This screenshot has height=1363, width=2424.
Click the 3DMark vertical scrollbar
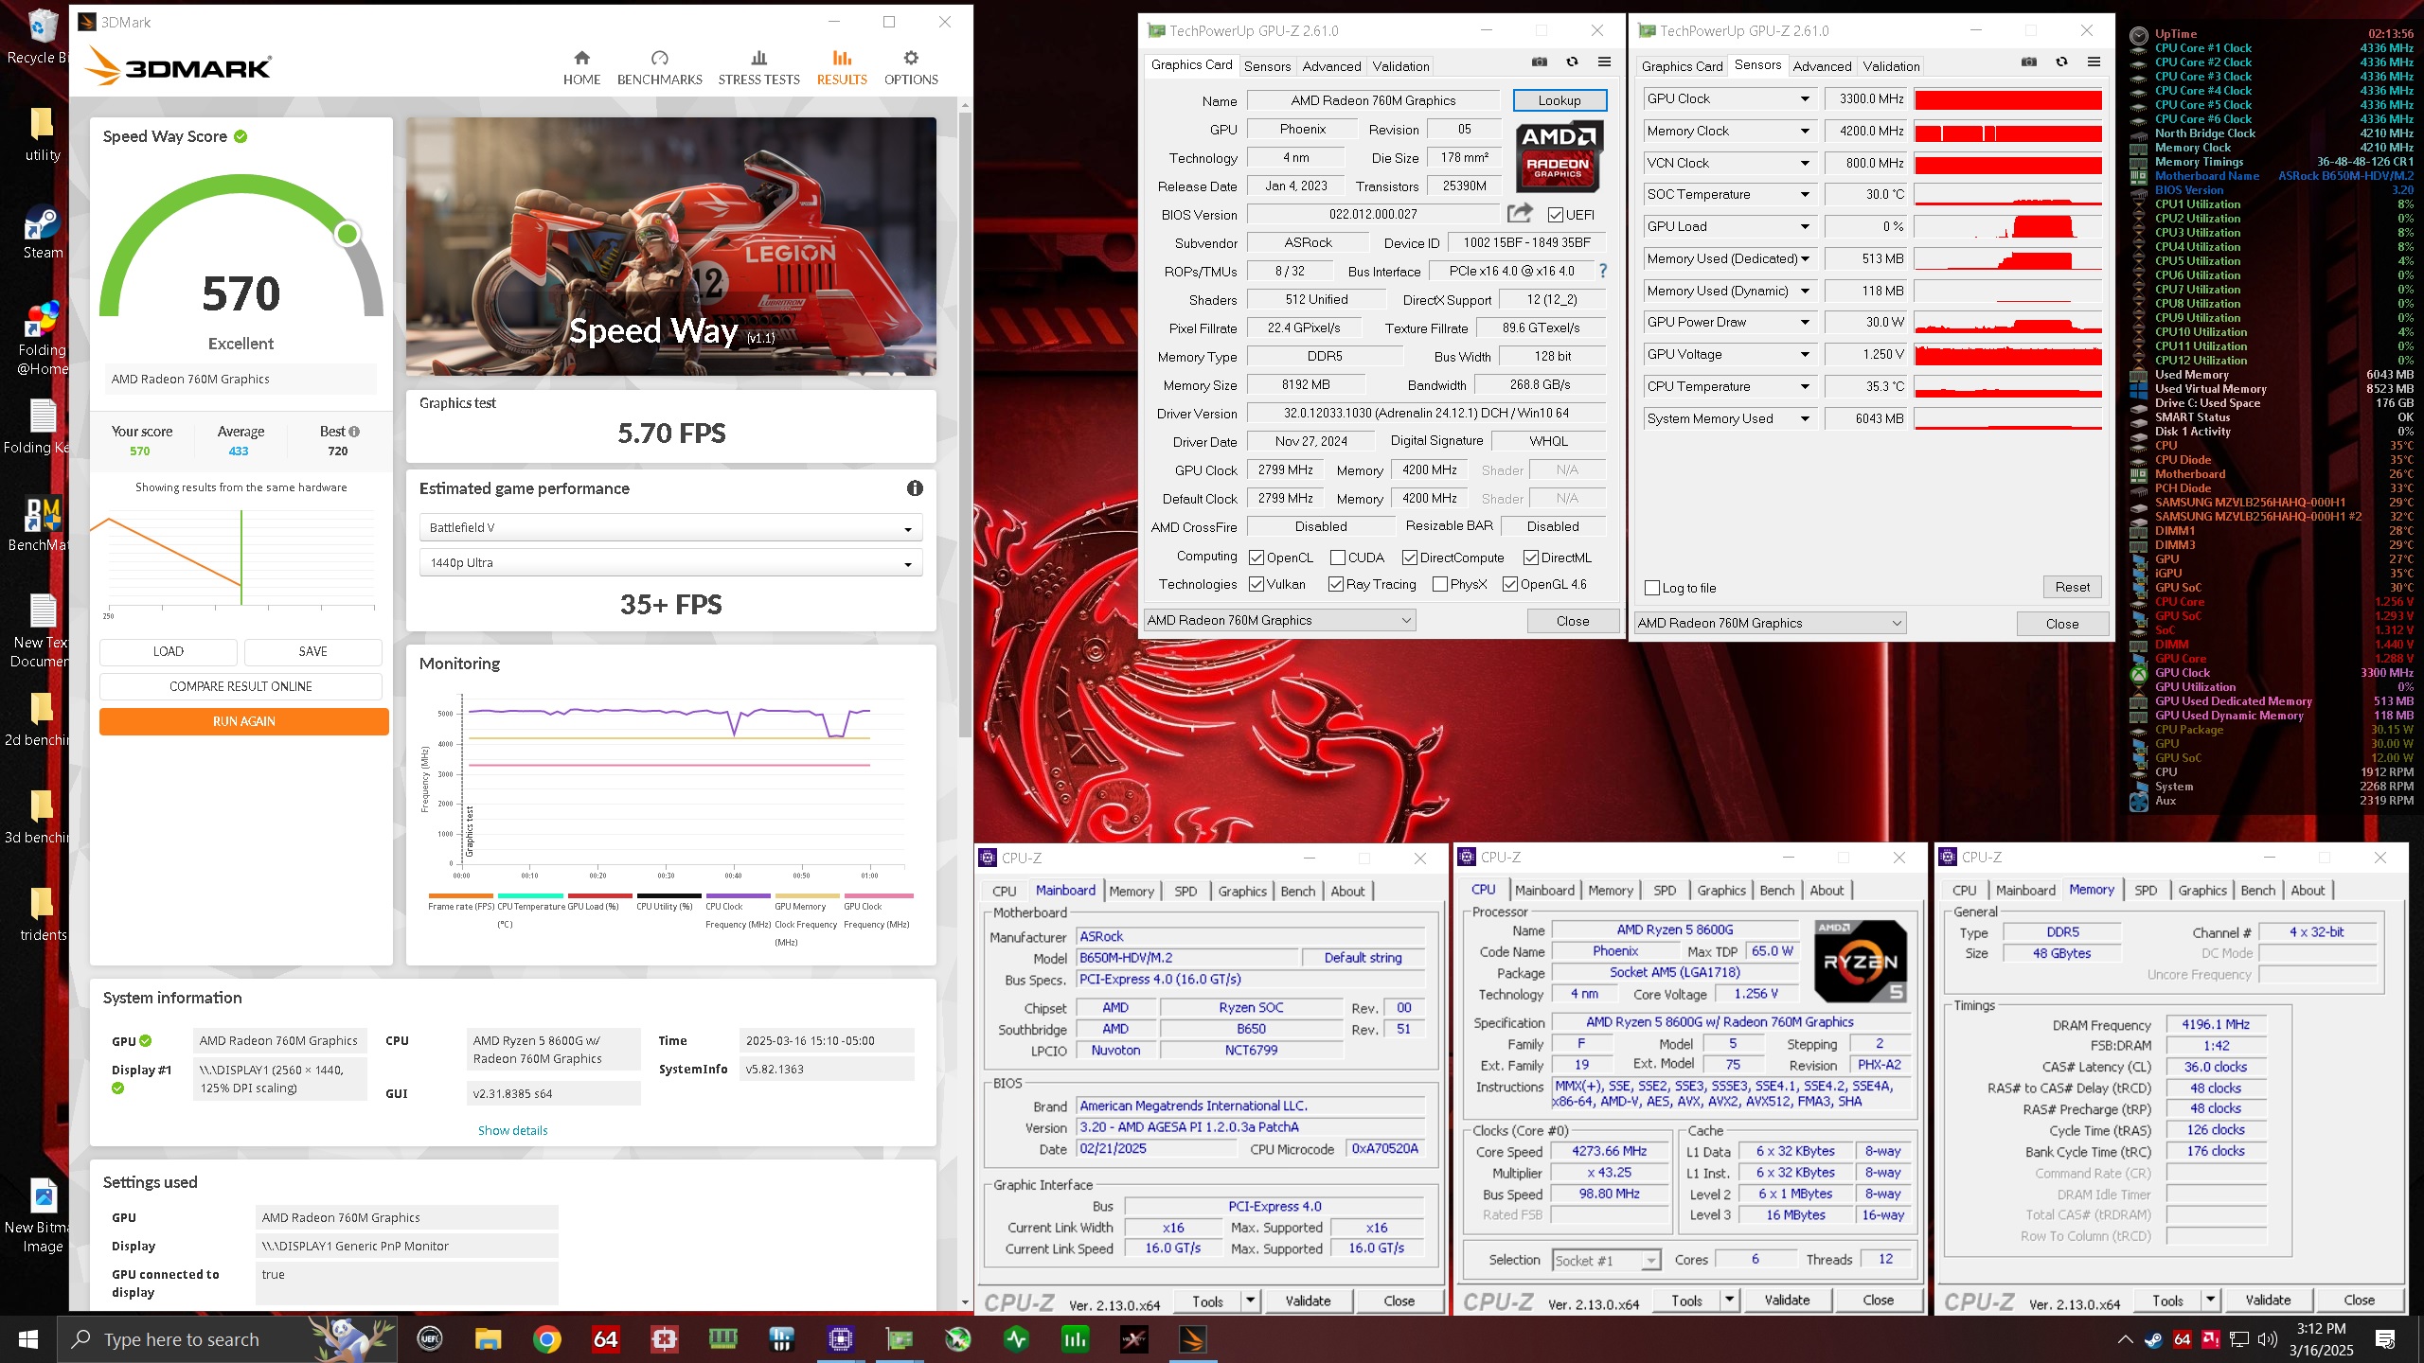tap(965, 426)
